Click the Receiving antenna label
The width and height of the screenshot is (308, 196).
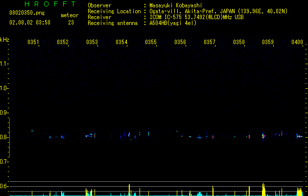pyautogui.click(x=113, y=23)
